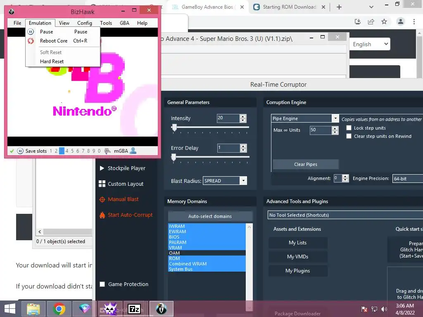
Task: Click left arrow of horizontal scrollbar
Action: [x=40, y=232]
